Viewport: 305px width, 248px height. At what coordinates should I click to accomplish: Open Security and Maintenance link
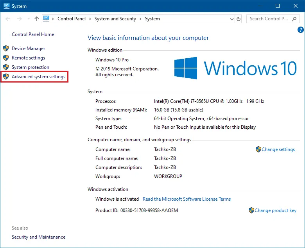click(x=38, y=237)
